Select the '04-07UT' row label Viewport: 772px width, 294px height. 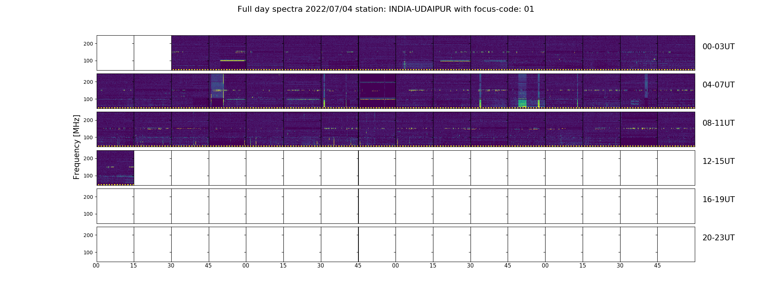coord(718,85)
